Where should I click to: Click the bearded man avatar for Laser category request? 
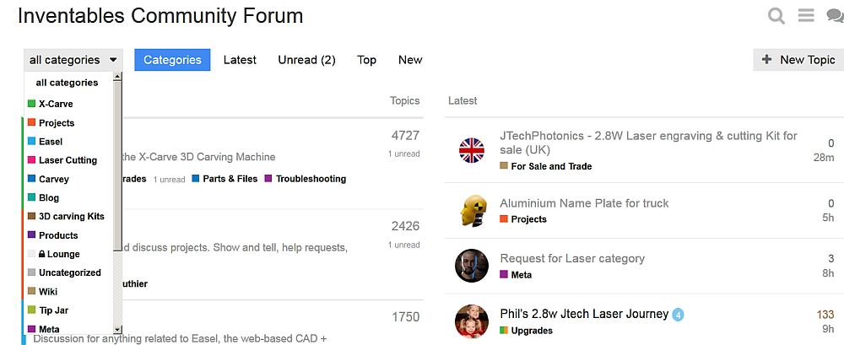coord(472,266)
